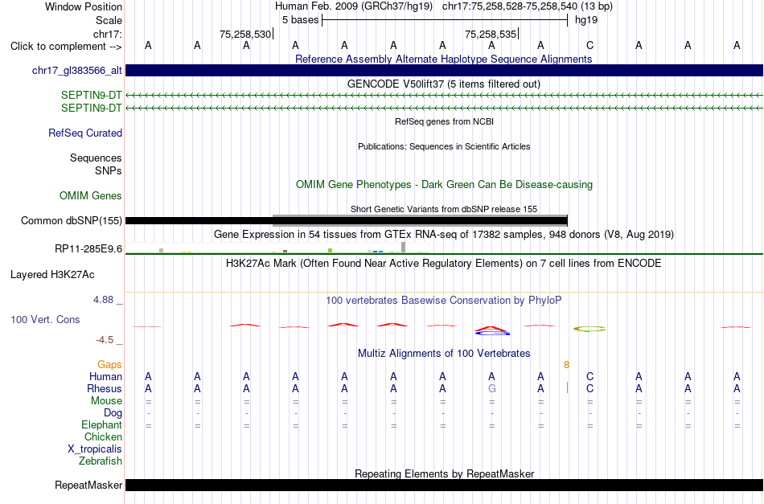Click the 75,258,535 position marker
This screenshot has height=504, width=764.
[491, 34]
